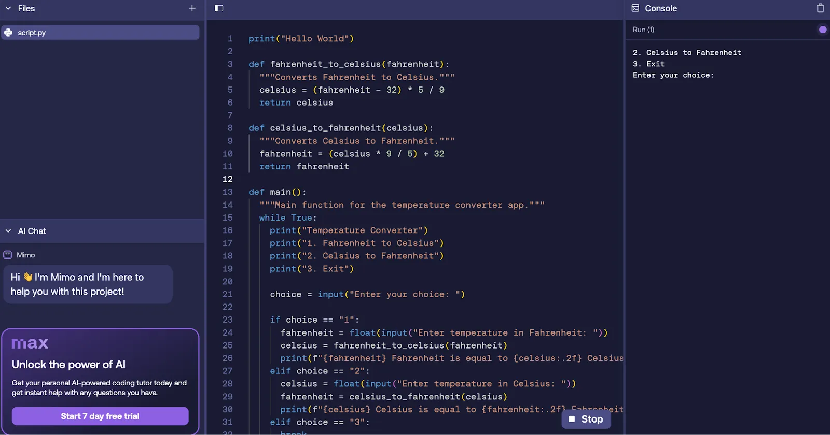Image resolution: width=830 pixels, height=435 pixels.
Task: Click the 'Enter your choice:' console prompt
Action: [673, 75]
